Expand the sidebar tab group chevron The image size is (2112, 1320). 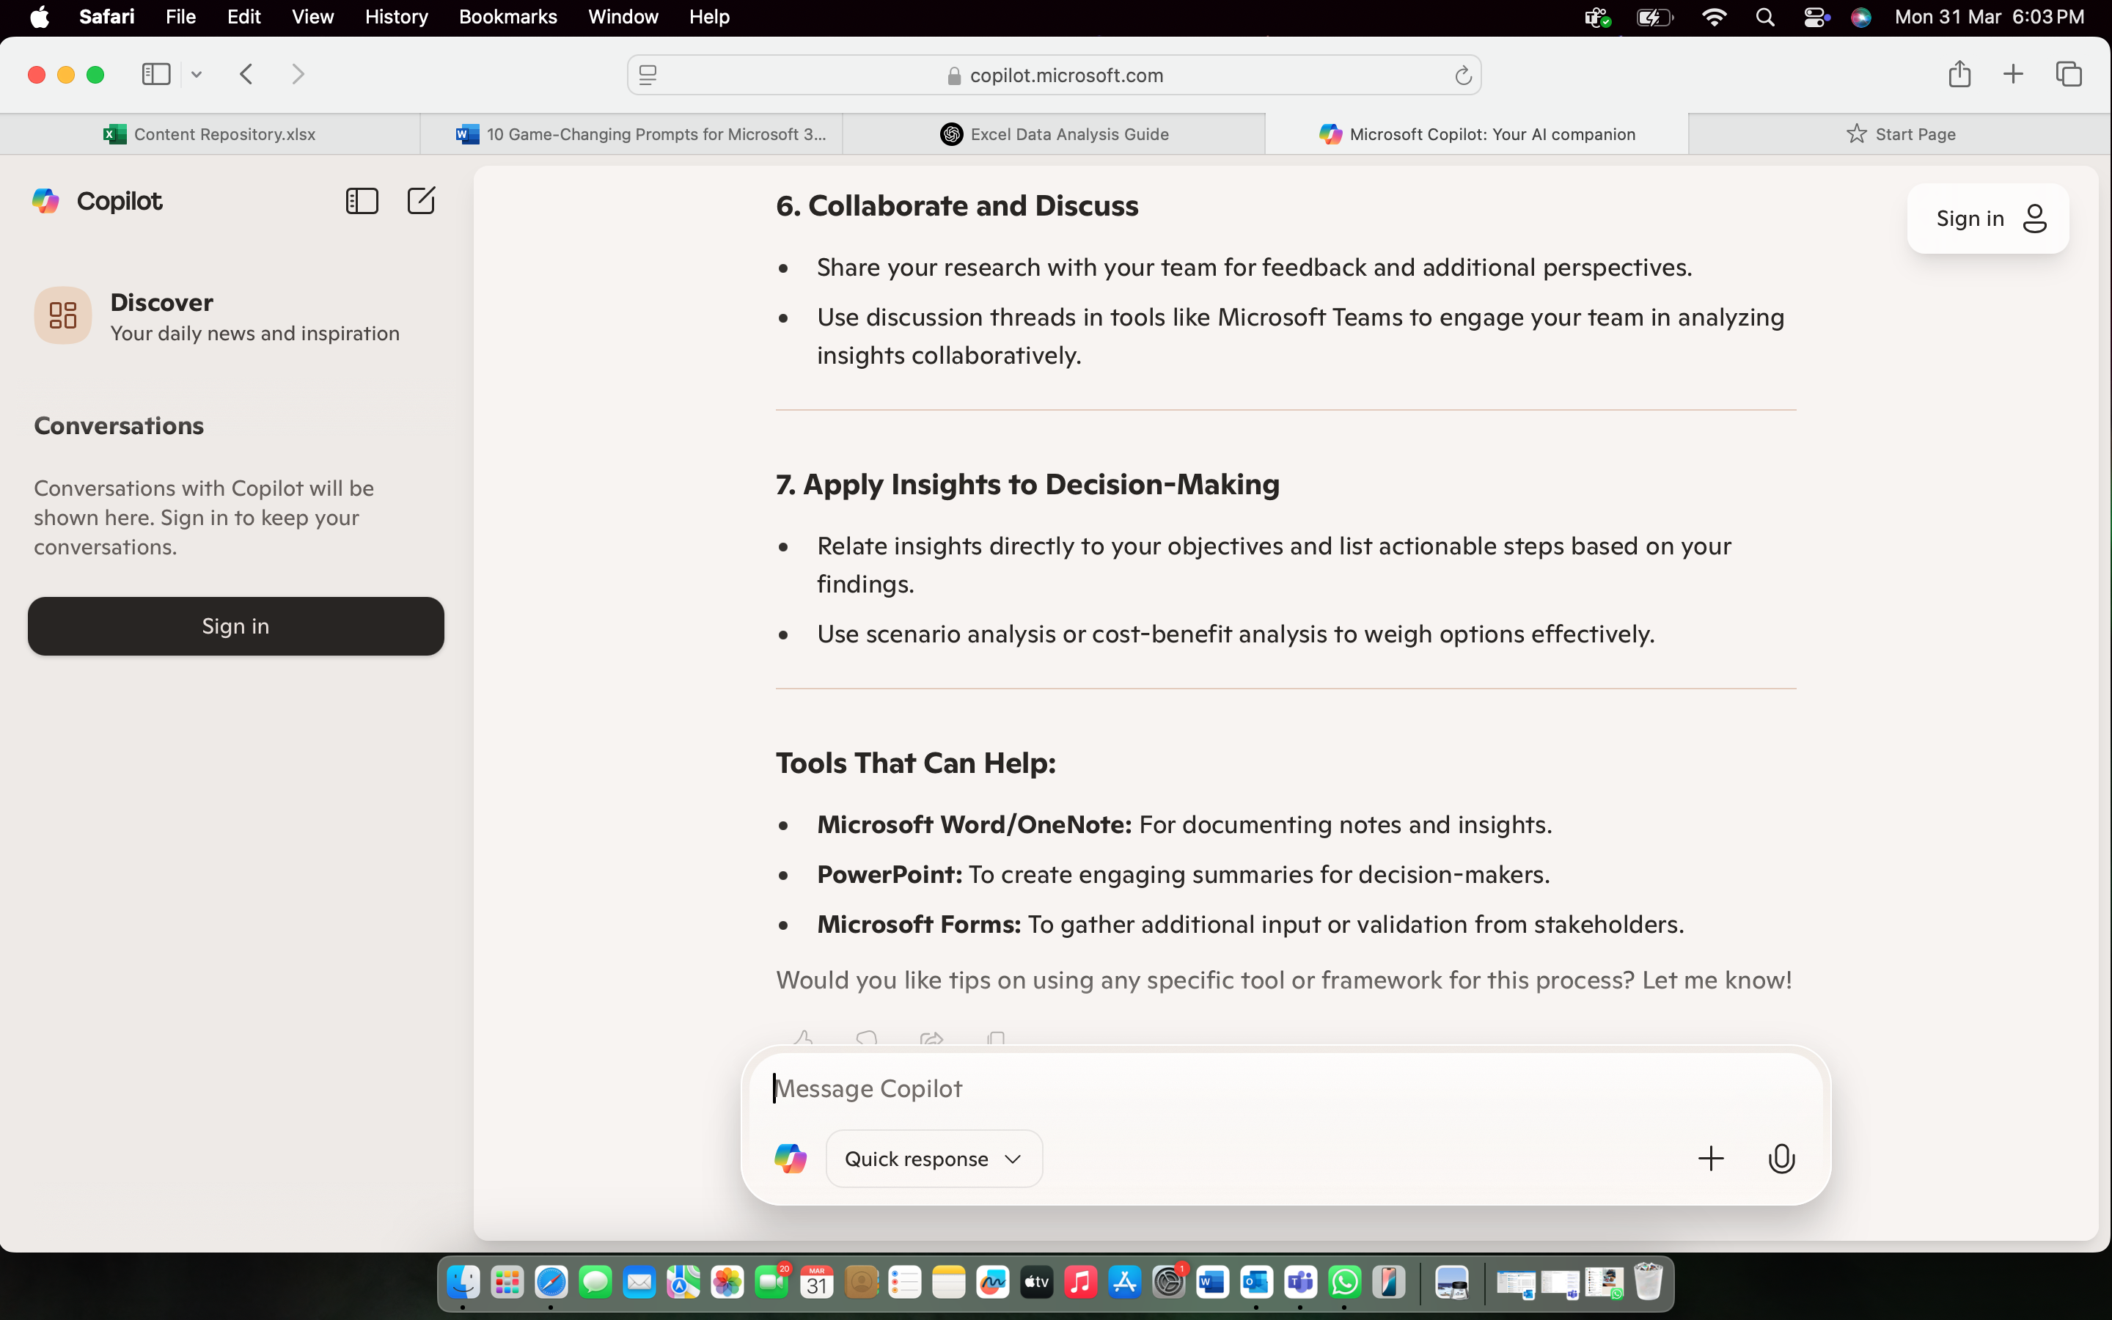point(197,75)
